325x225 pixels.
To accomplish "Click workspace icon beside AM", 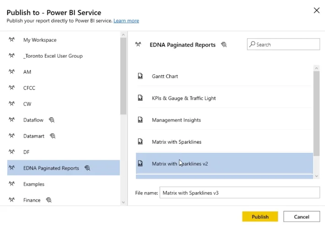I will point(11,71).
